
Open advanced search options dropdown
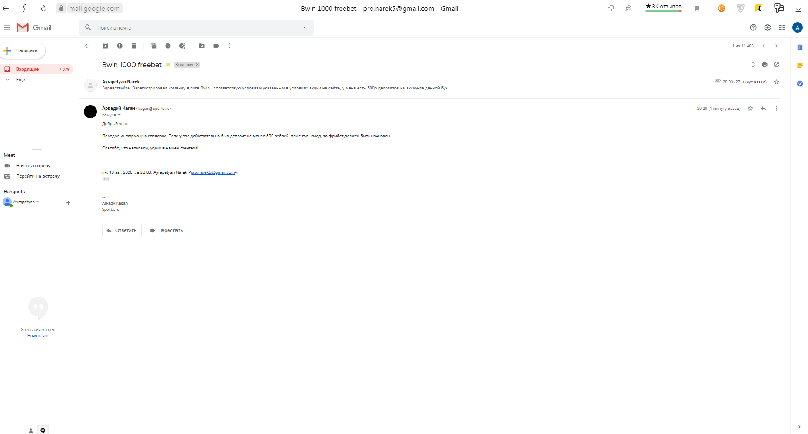coord(305,27)
